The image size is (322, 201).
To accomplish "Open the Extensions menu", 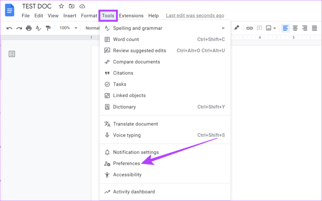I will (x=131, y=16).
